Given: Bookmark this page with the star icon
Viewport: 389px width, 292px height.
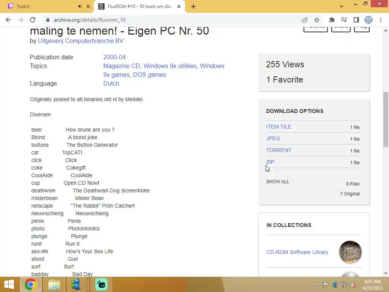Looking at the screenshot, I should coord(317,20).
